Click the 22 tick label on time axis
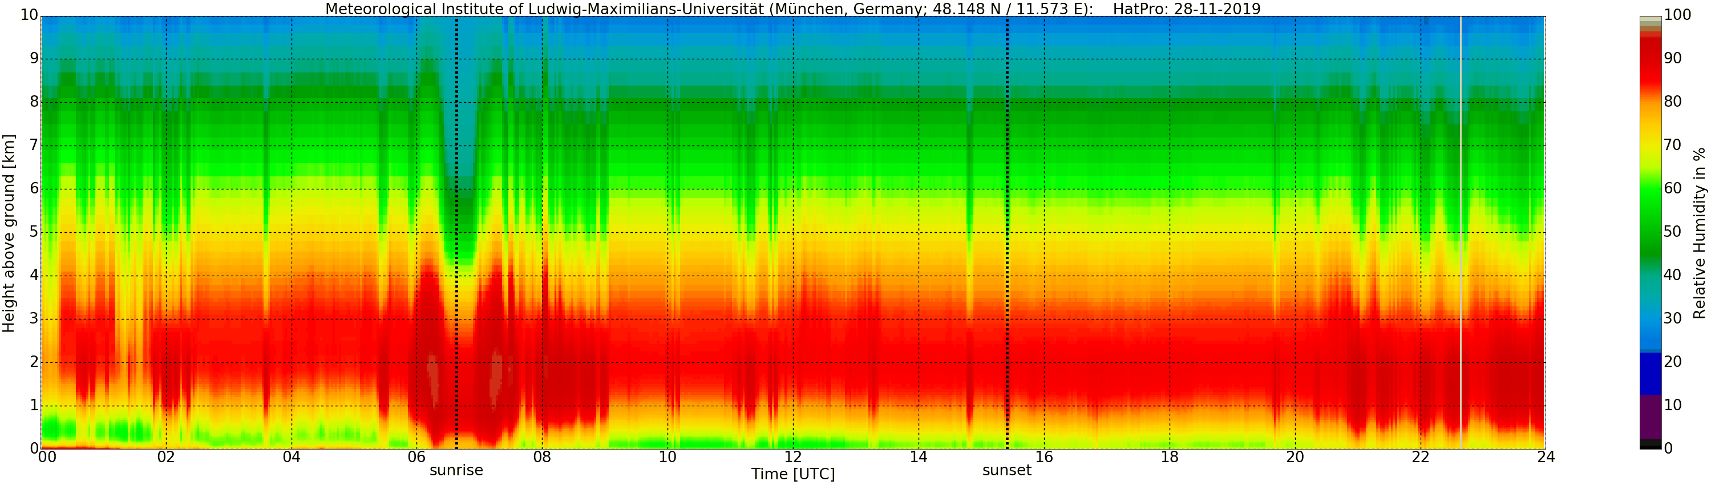This screenshot has width=1711, height=485. (1420, 456)
